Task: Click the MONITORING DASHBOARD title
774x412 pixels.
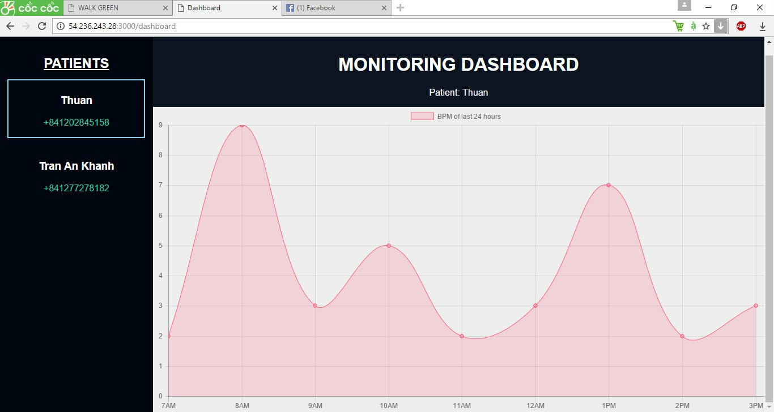Action: click(x=459, y=65)
